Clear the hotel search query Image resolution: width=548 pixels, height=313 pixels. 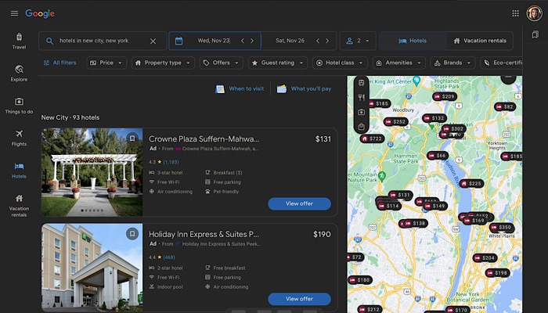coord(153,41)
